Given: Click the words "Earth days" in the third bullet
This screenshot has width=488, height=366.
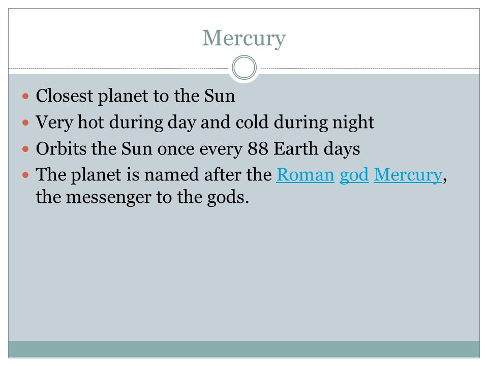Looking at the screenshot, I should click(317, 148).
